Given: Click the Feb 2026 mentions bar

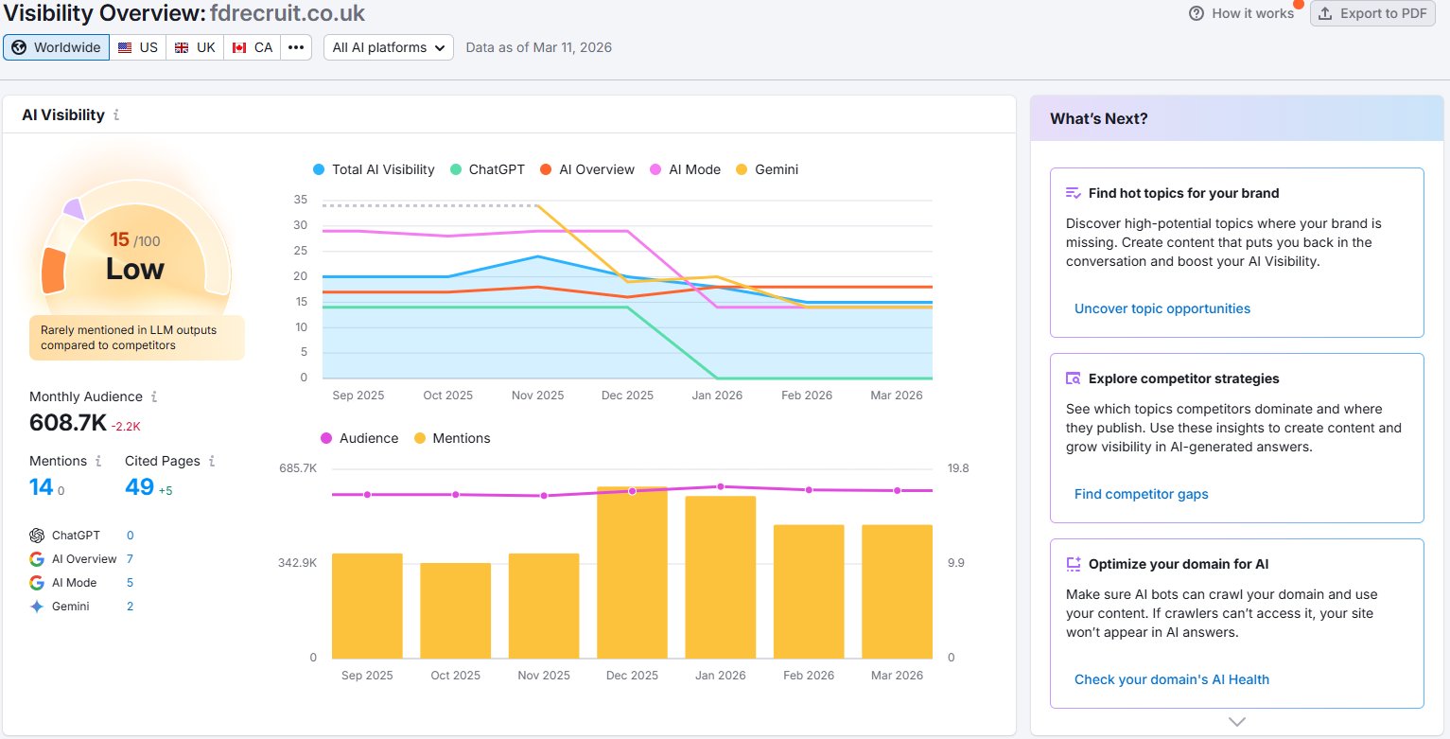Looking at the screenshot, I should 809,591.
